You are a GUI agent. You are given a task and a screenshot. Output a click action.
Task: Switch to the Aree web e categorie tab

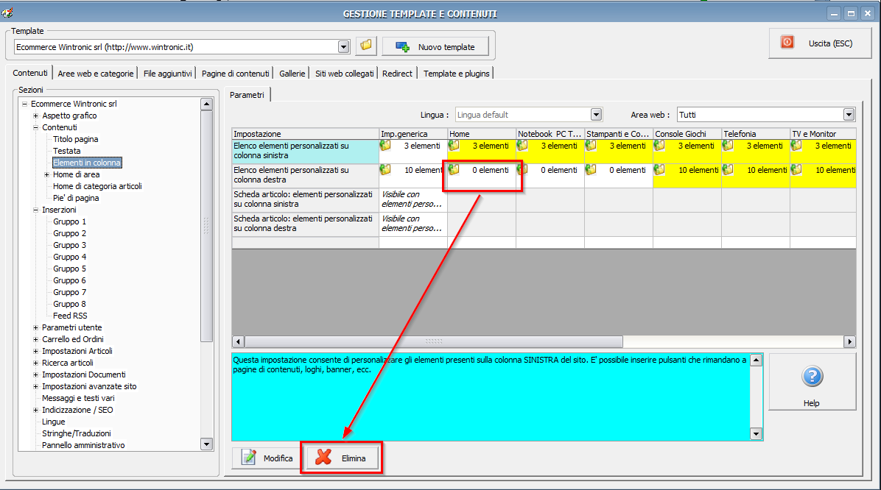(96, 74)
